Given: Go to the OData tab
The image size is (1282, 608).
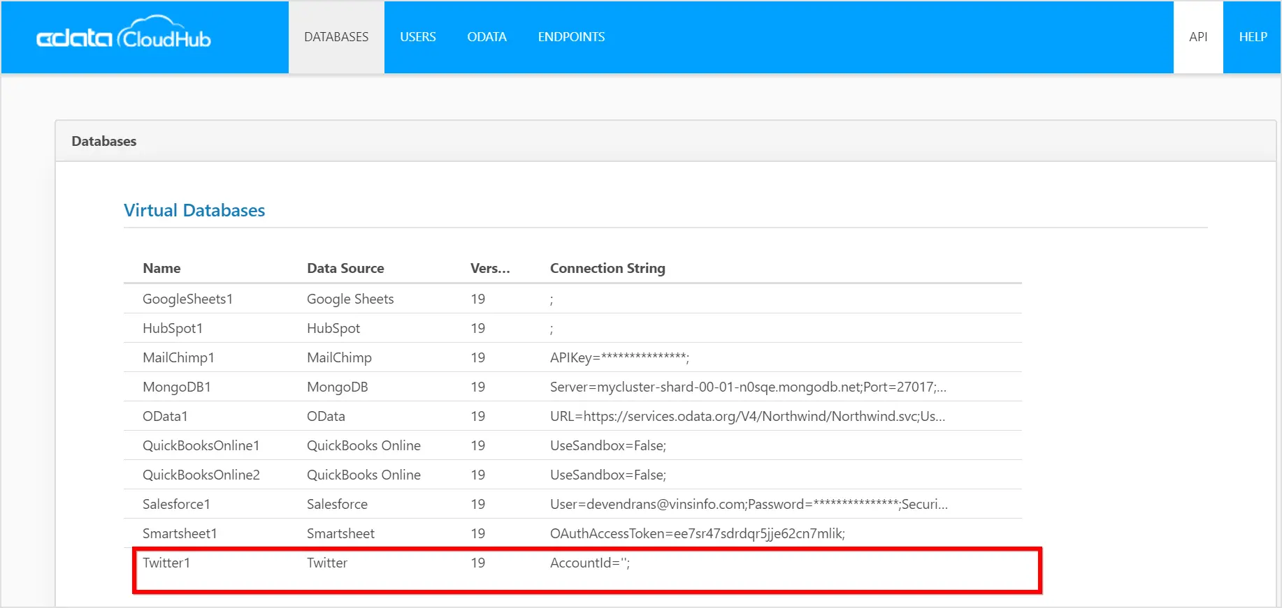Looking at the screenshot, I should coord(487,37).
